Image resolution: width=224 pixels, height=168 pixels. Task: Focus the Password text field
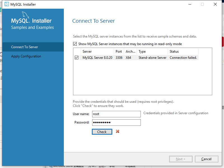[x=116, y=122]
